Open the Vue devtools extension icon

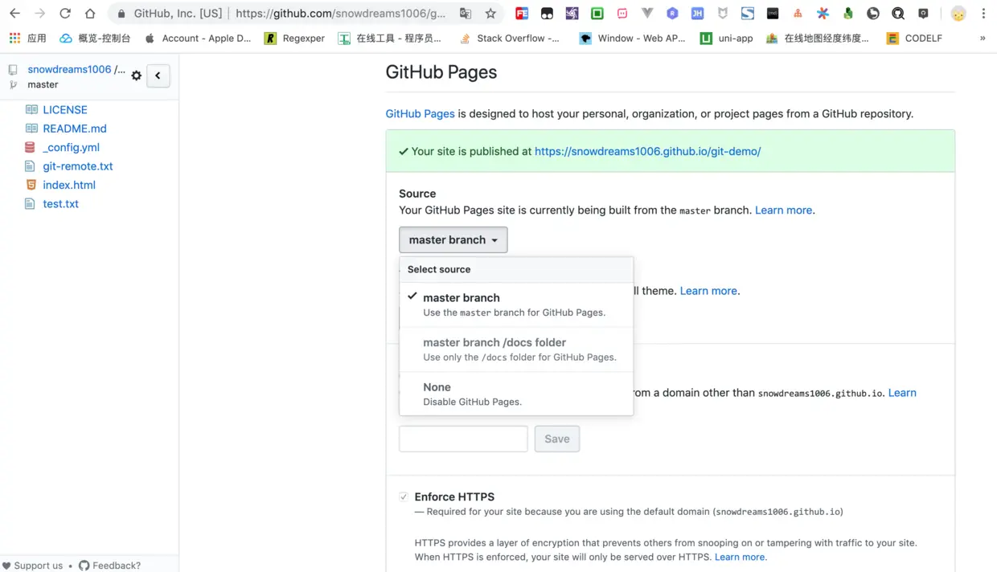646,13
